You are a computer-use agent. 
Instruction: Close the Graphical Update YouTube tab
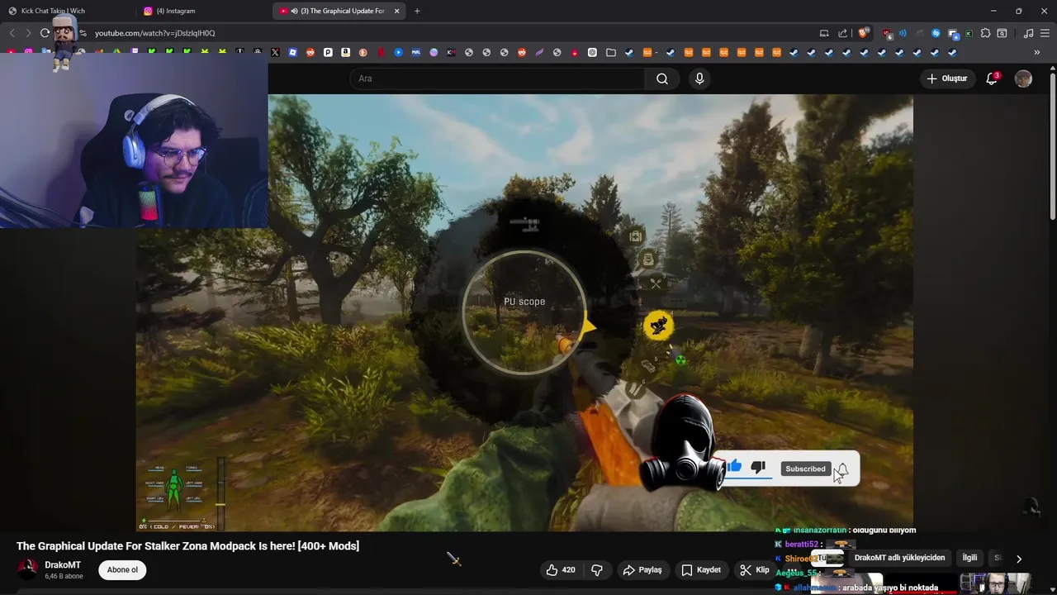(397, 11)
